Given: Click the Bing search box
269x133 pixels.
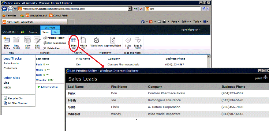Looking at the screenshot, I should click(x=173, y=9).
